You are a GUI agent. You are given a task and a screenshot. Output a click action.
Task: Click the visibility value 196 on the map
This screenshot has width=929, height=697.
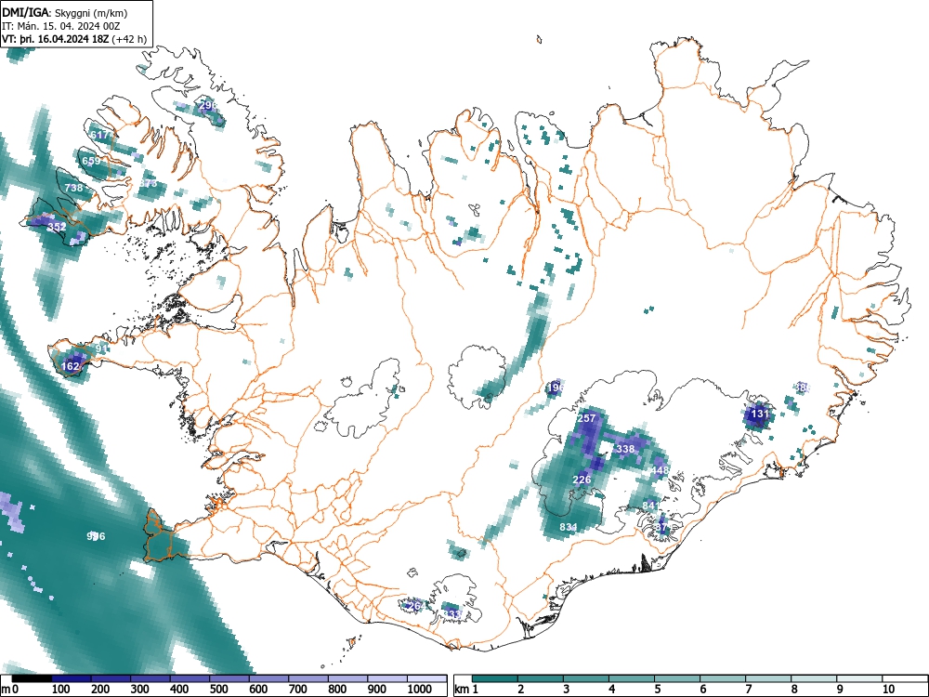[556, 388]
